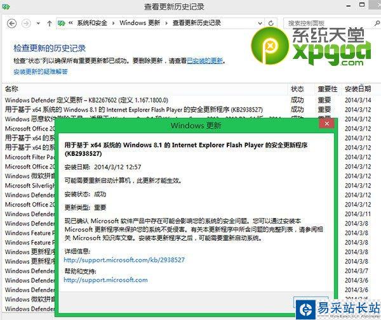Open recent locations dropdown arrow
Viewport: 381px width, 320px height.
coord(38,23)
